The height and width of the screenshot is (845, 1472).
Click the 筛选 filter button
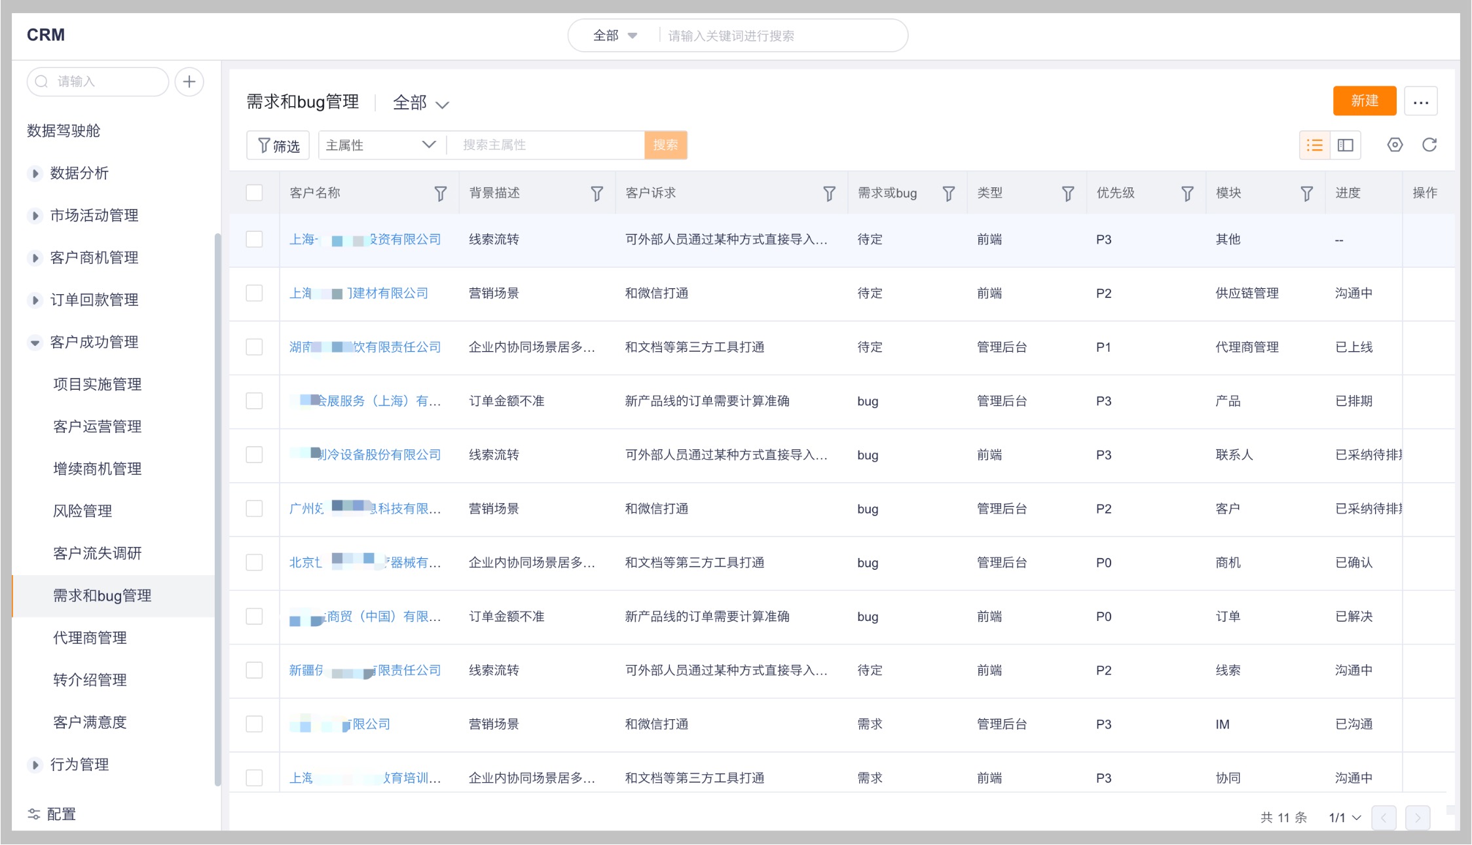(x=278, y=145)
